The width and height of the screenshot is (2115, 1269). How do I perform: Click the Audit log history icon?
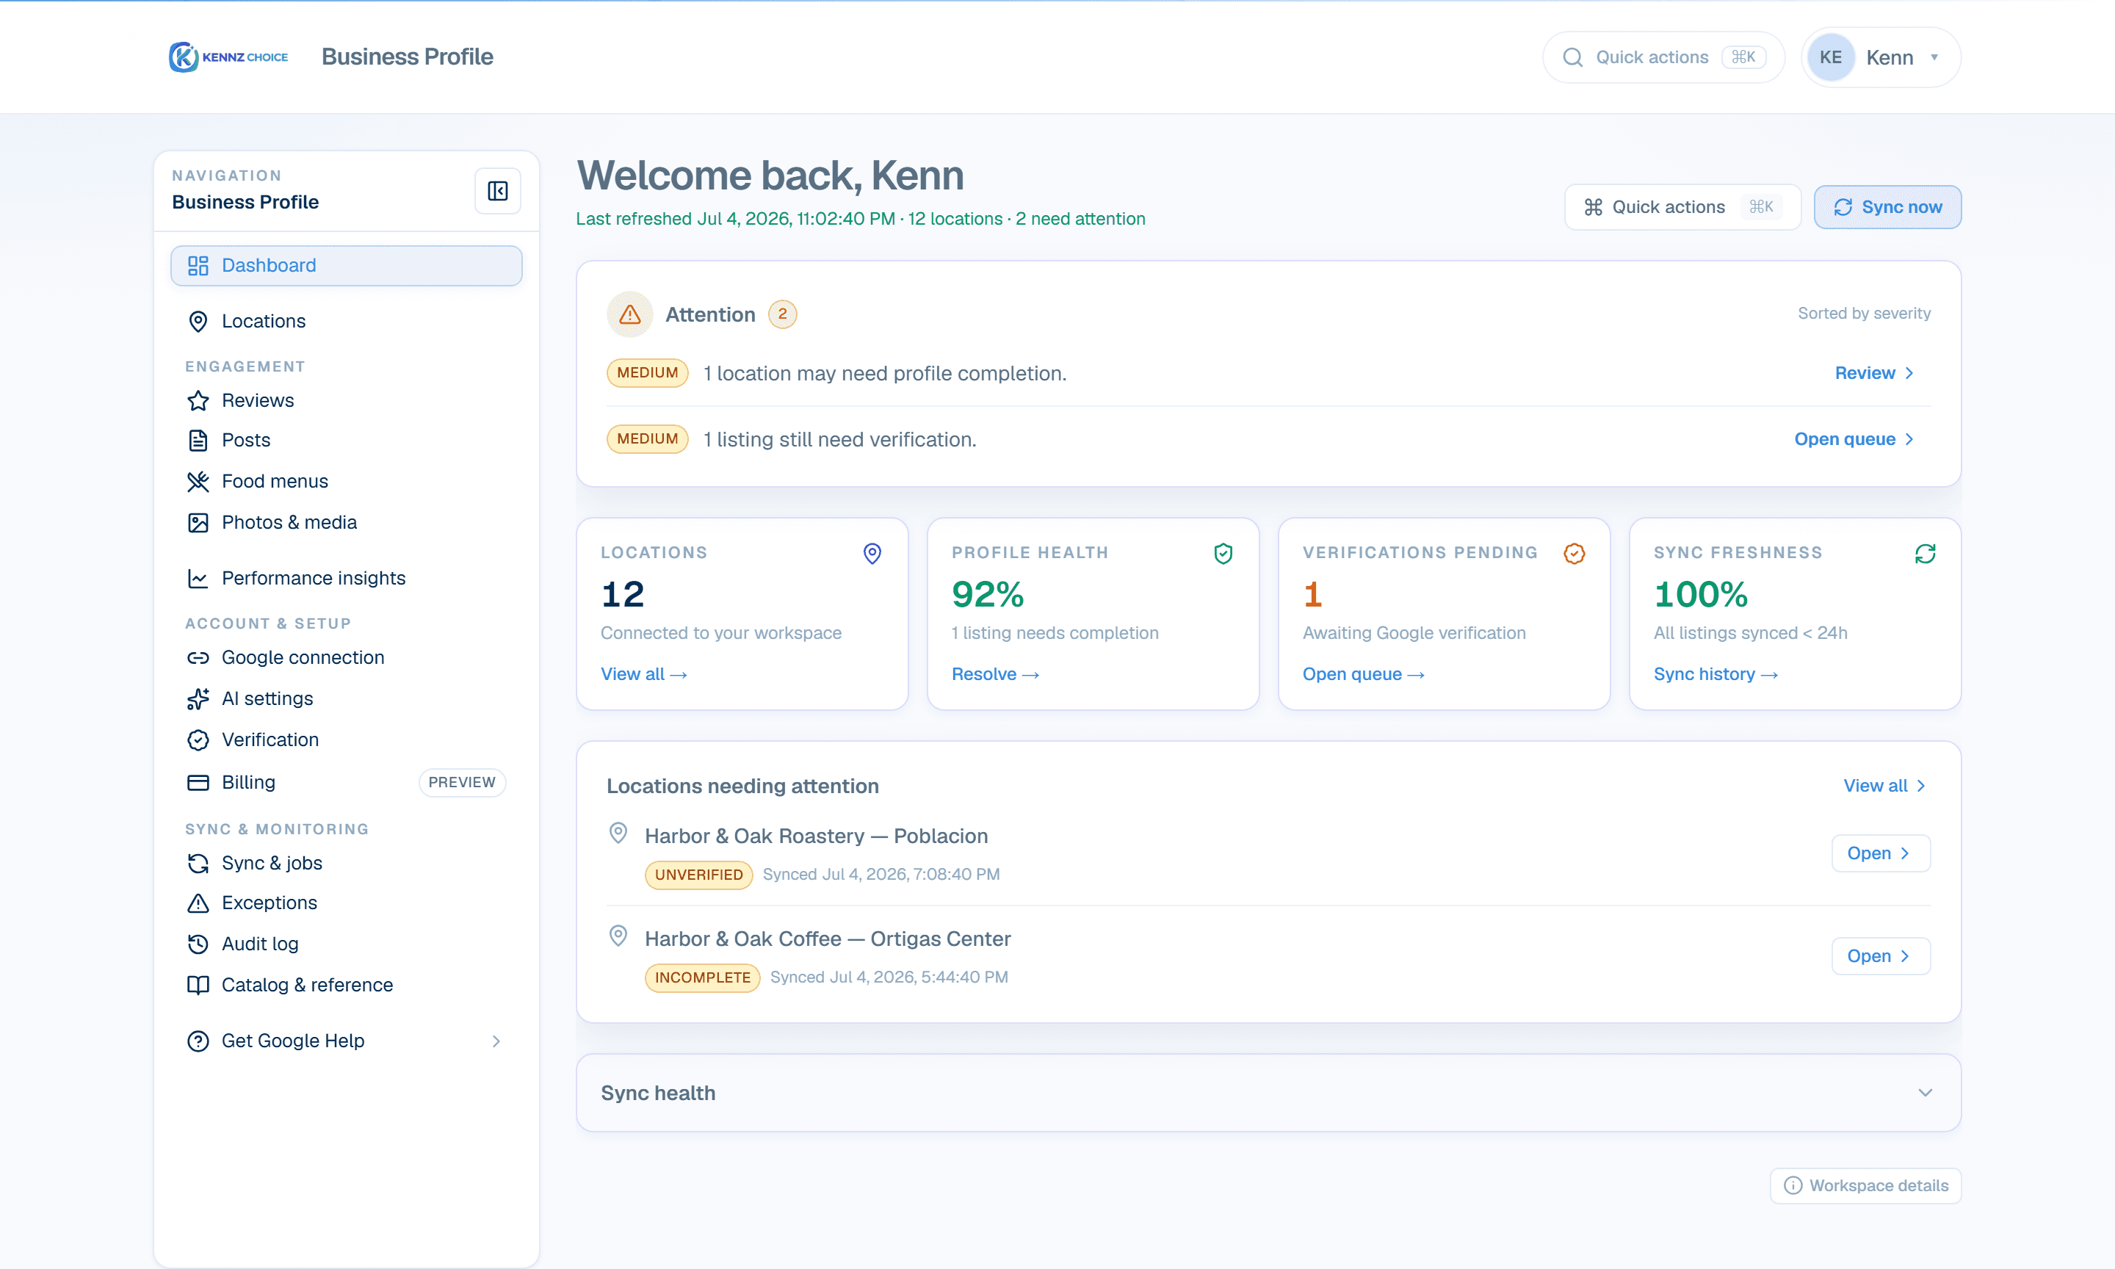pyautogui.click(x=198, y=944)
